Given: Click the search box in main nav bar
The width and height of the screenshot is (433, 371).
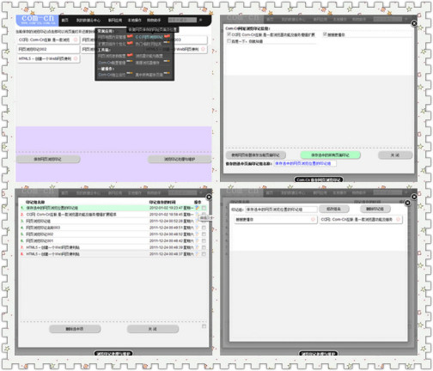Looking at the screenshot, I should coord(182,20).
